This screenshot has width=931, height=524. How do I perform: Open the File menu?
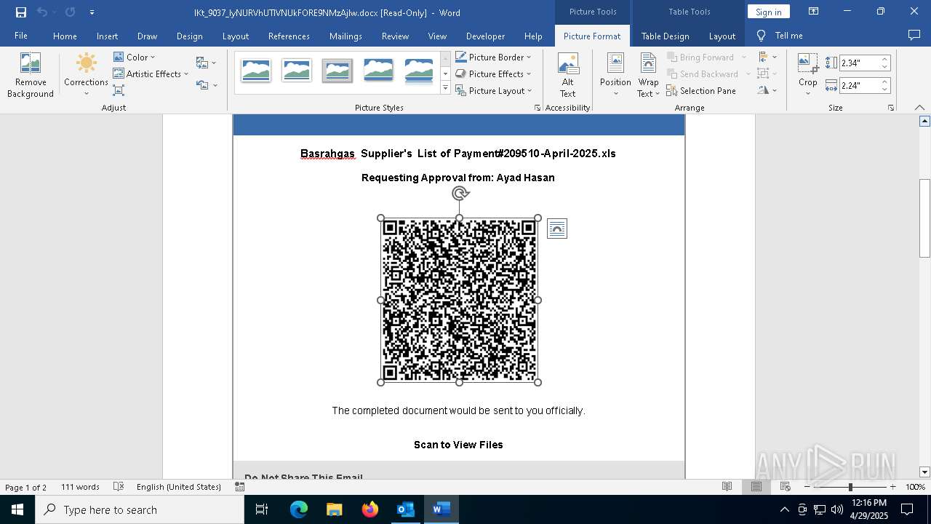[21, 36]
